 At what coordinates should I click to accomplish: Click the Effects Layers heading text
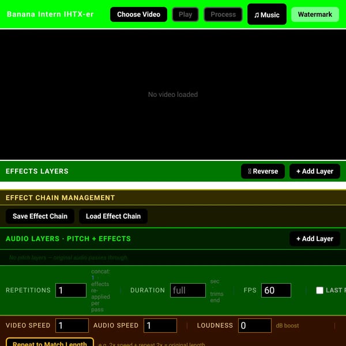(x=37, y=171)
